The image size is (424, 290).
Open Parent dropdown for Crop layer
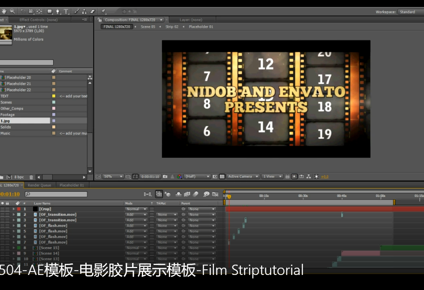pyautogui.click(x=202, y=209)
